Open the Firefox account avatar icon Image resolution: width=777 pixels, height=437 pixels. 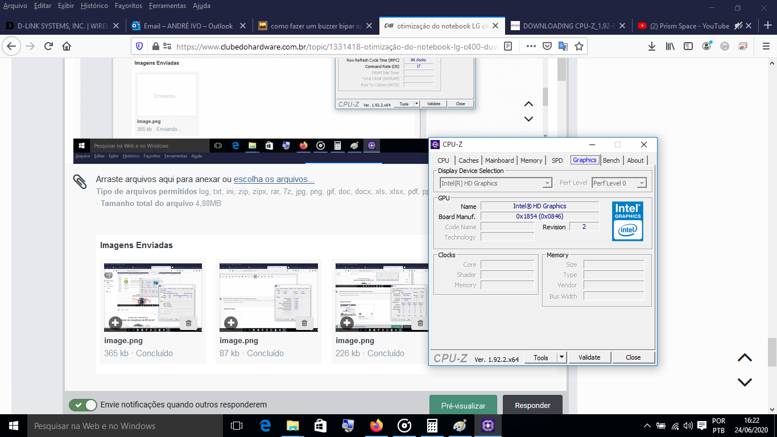(x=707, y=46)
